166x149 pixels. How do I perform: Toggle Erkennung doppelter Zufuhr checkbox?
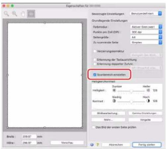click(x=95, y=64)
